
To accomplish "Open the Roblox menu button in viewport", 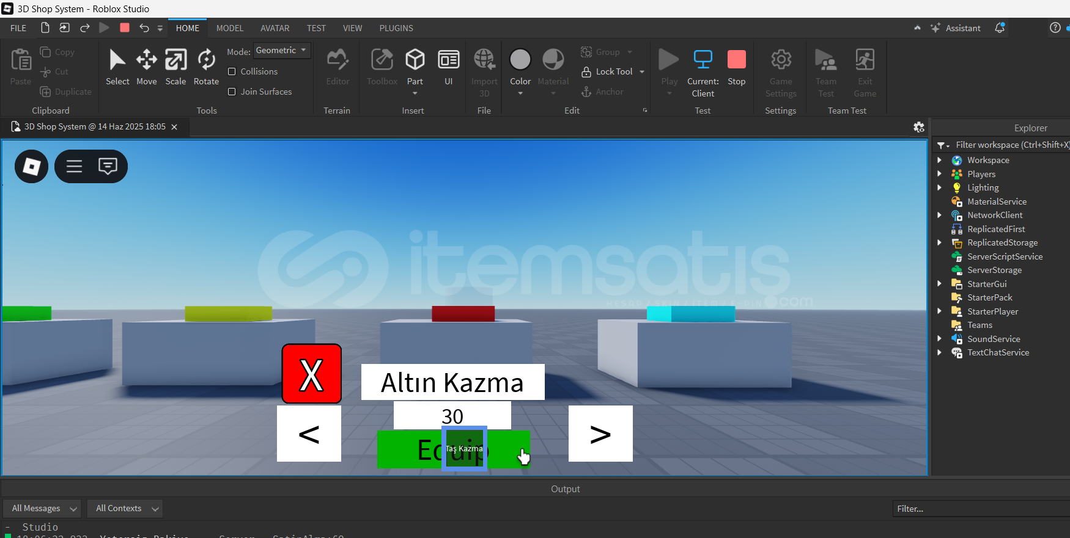I will 32,166.
